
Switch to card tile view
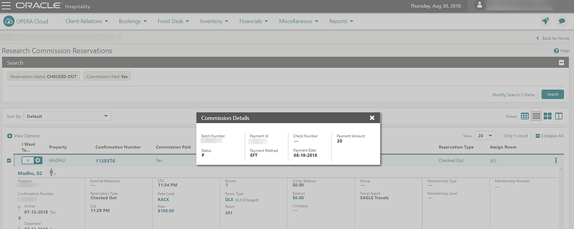tap(548, 116)
